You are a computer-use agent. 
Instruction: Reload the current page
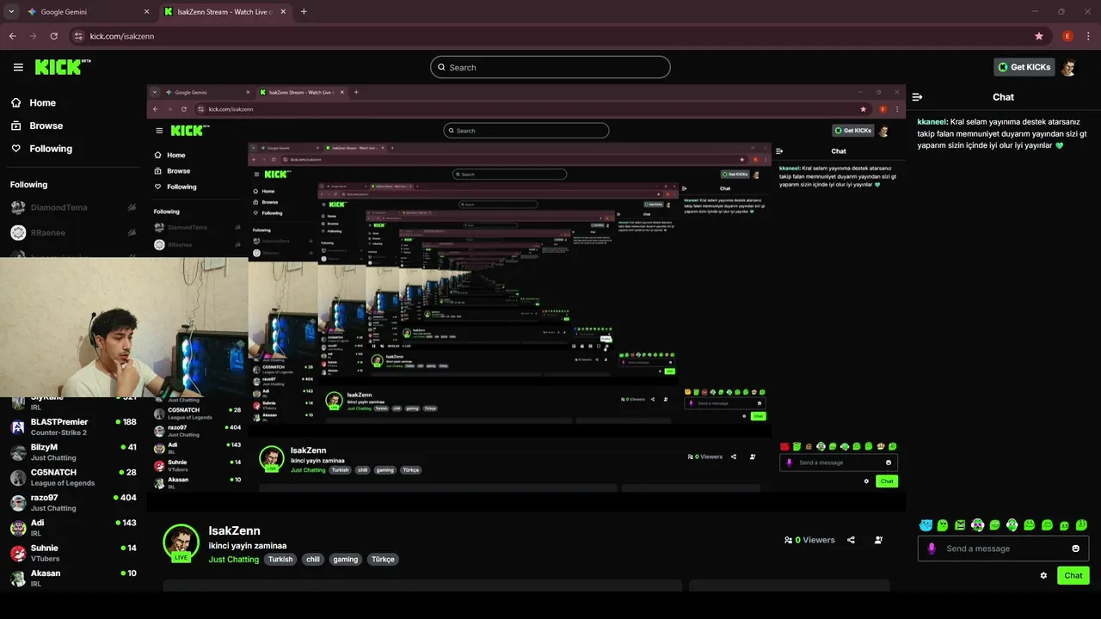(x=53, y=36)
